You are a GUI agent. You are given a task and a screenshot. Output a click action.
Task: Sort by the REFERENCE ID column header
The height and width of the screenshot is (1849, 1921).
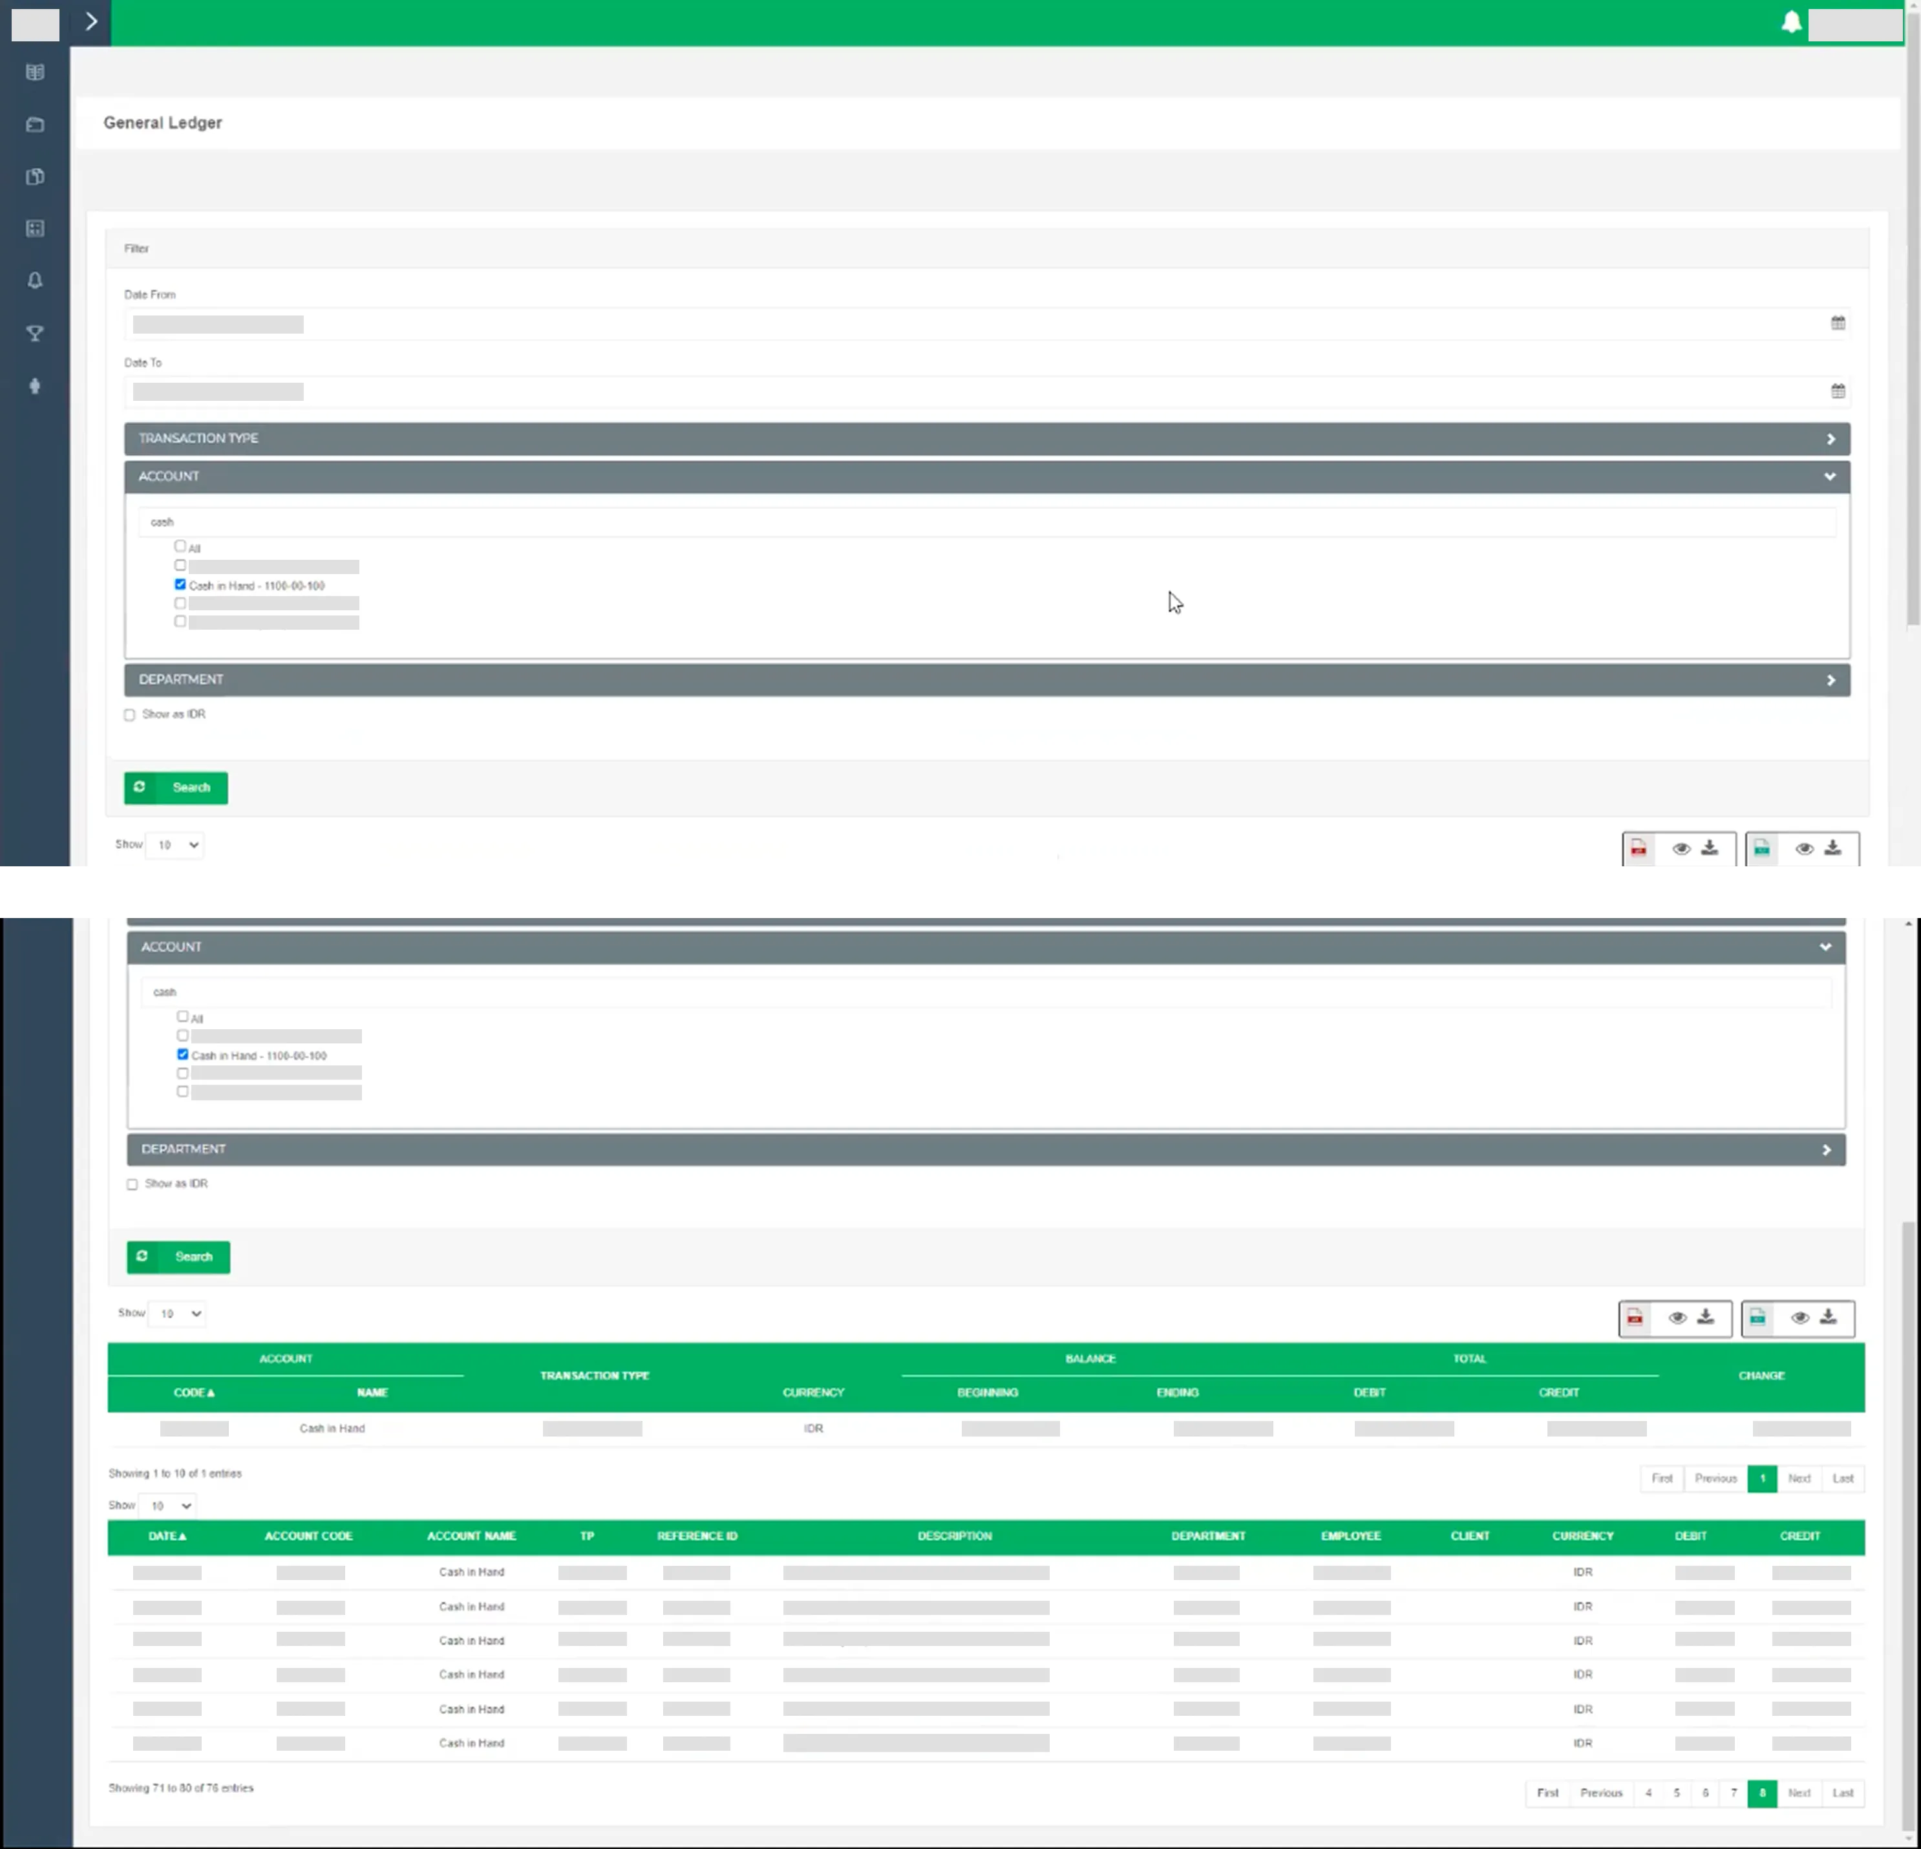697,1536
